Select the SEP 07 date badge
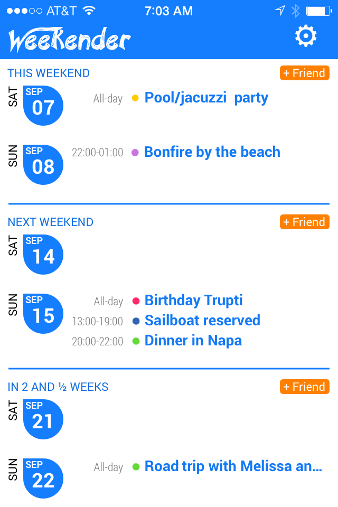This screenshot has width=338, height=507. 43,106
